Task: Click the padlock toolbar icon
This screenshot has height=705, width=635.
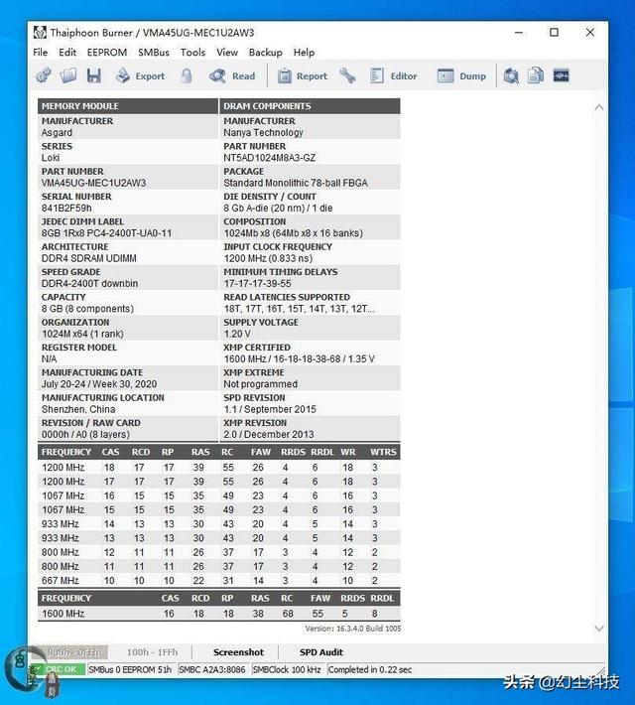Action: click(187, 75)
